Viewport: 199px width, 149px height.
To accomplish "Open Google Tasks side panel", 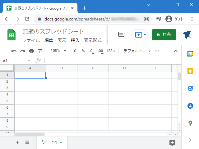I will point(190,88).
